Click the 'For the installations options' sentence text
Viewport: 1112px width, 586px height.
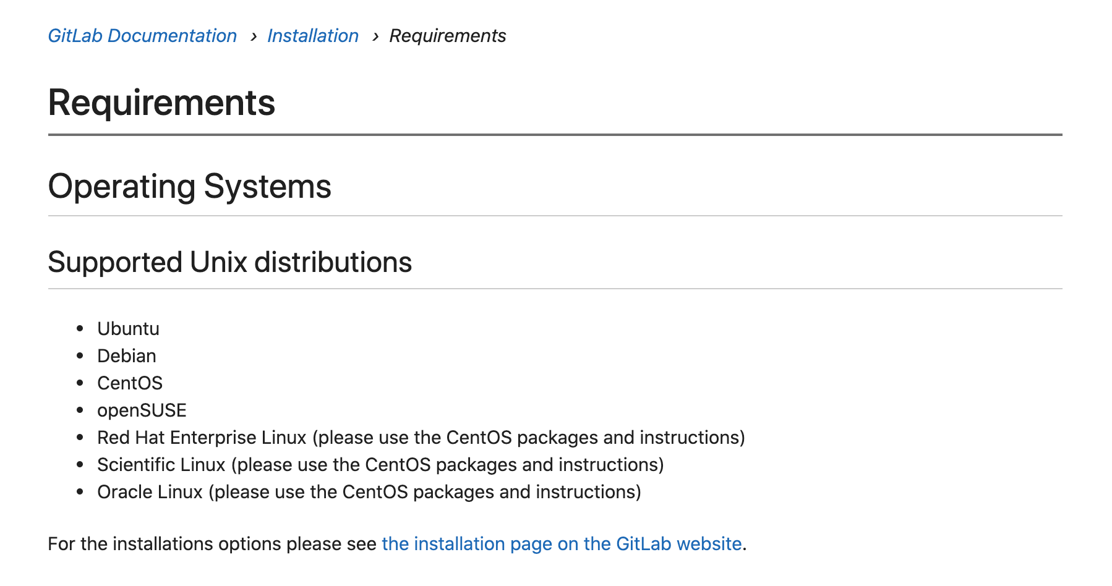(x=212, y=544)
